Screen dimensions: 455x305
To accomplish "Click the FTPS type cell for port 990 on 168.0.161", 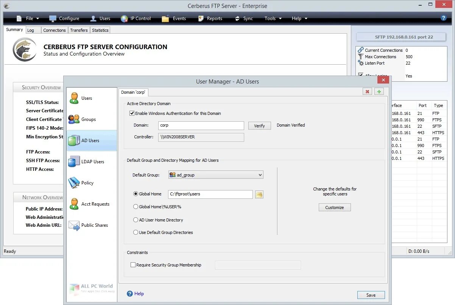I will (437, 120).
